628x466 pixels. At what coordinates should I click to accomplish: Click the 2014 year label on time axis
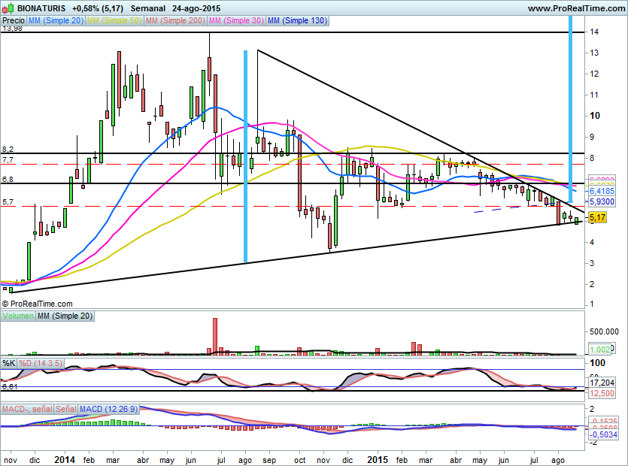[x=65, y=459]
